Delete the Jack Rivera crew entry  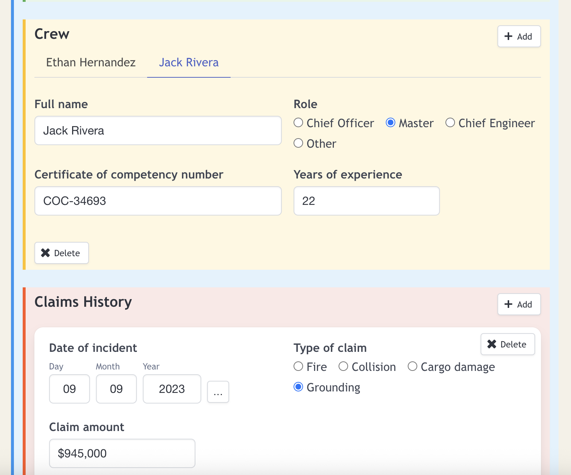pos(61,253)
